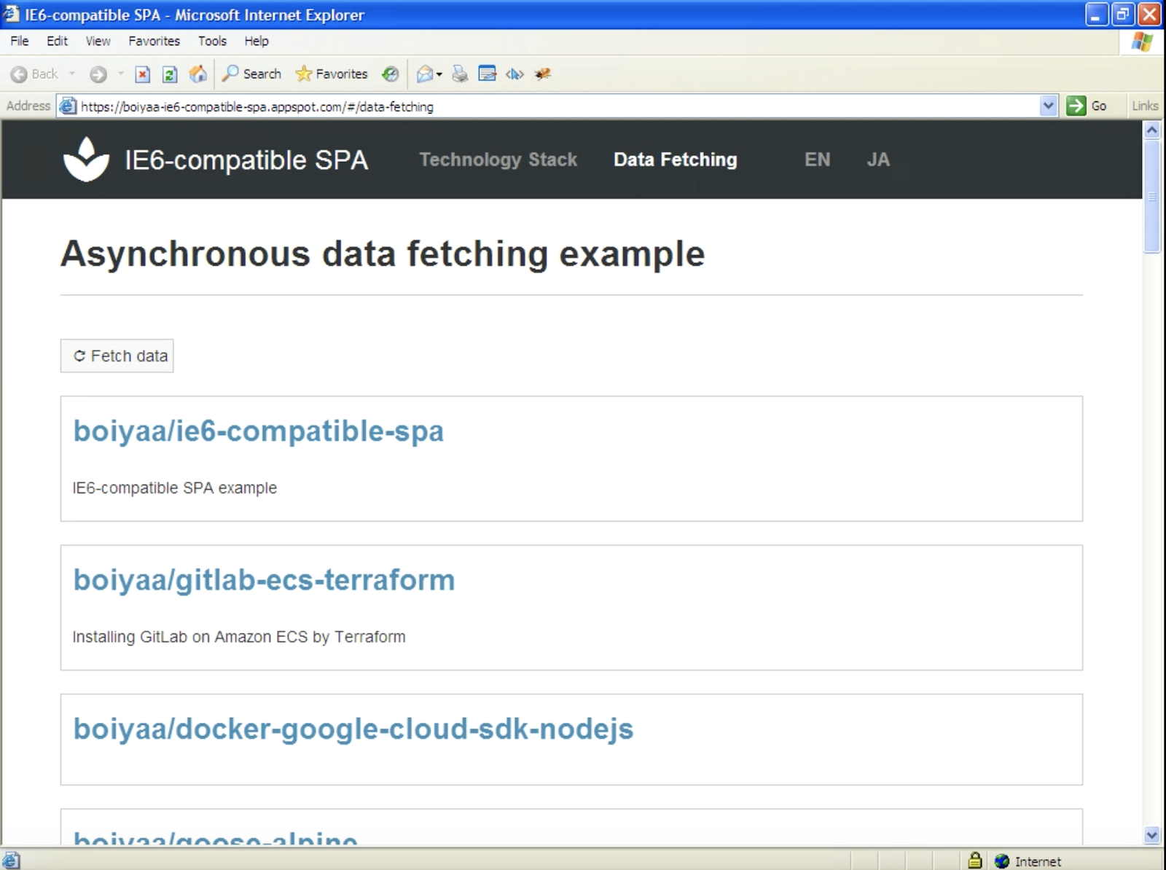Click the site leaf logo
Viewport: 1166px width, 870px height.
click(x=86, y=159)
